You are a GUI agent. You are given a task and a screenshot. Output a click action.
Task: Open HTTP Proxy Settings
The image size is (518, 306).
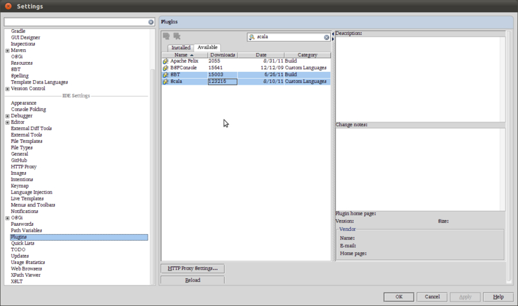click(192, 268)
